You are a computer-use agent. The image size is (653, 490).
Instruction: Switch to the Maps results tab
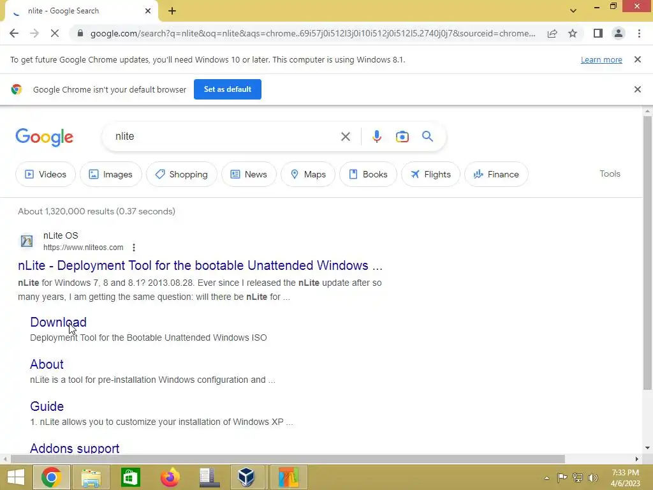click(x=308, y=174)
